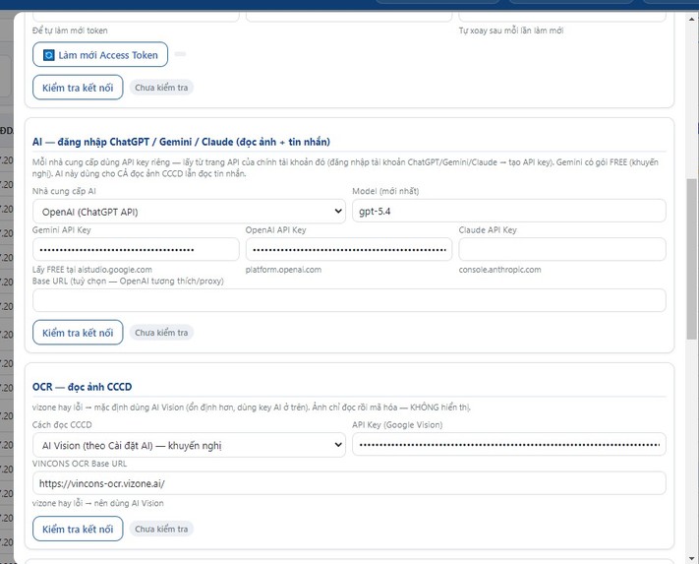Image resolution: width=699 pixels, height=564 pixels.
Task: Click the refresh icon in Làm mới Access Token
Action: click(48, 55)
